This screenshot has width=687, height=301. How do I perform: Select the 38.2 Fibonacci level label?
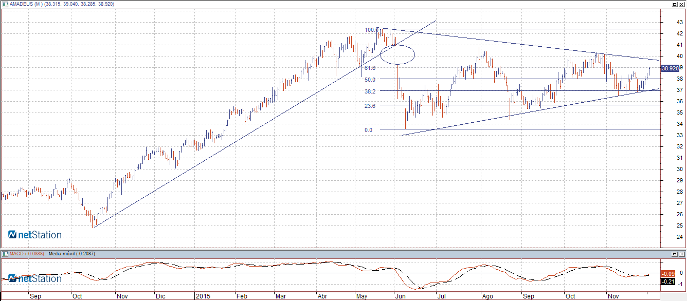(370, 91)
